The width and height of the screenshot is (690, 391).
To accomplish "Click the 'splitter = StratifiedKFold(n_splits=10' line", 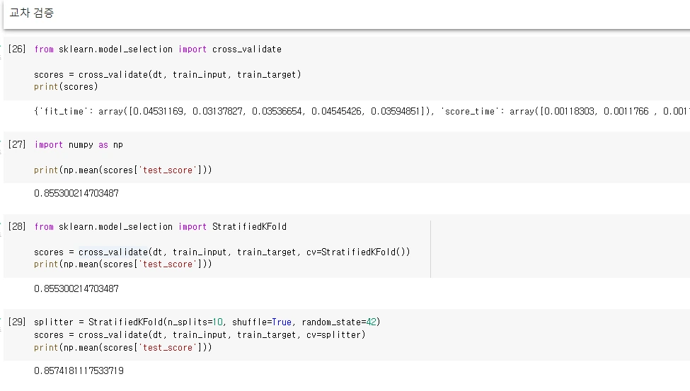I will click(x=207, y=322).
